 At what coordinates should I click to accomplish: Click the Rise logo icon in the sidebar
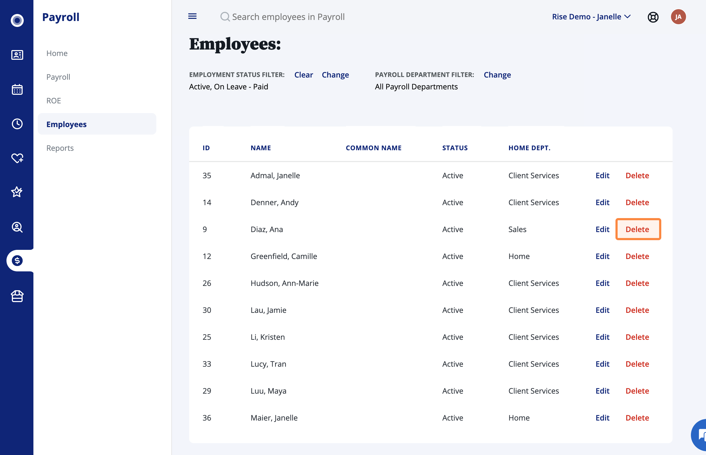click(x=17, y=20)
